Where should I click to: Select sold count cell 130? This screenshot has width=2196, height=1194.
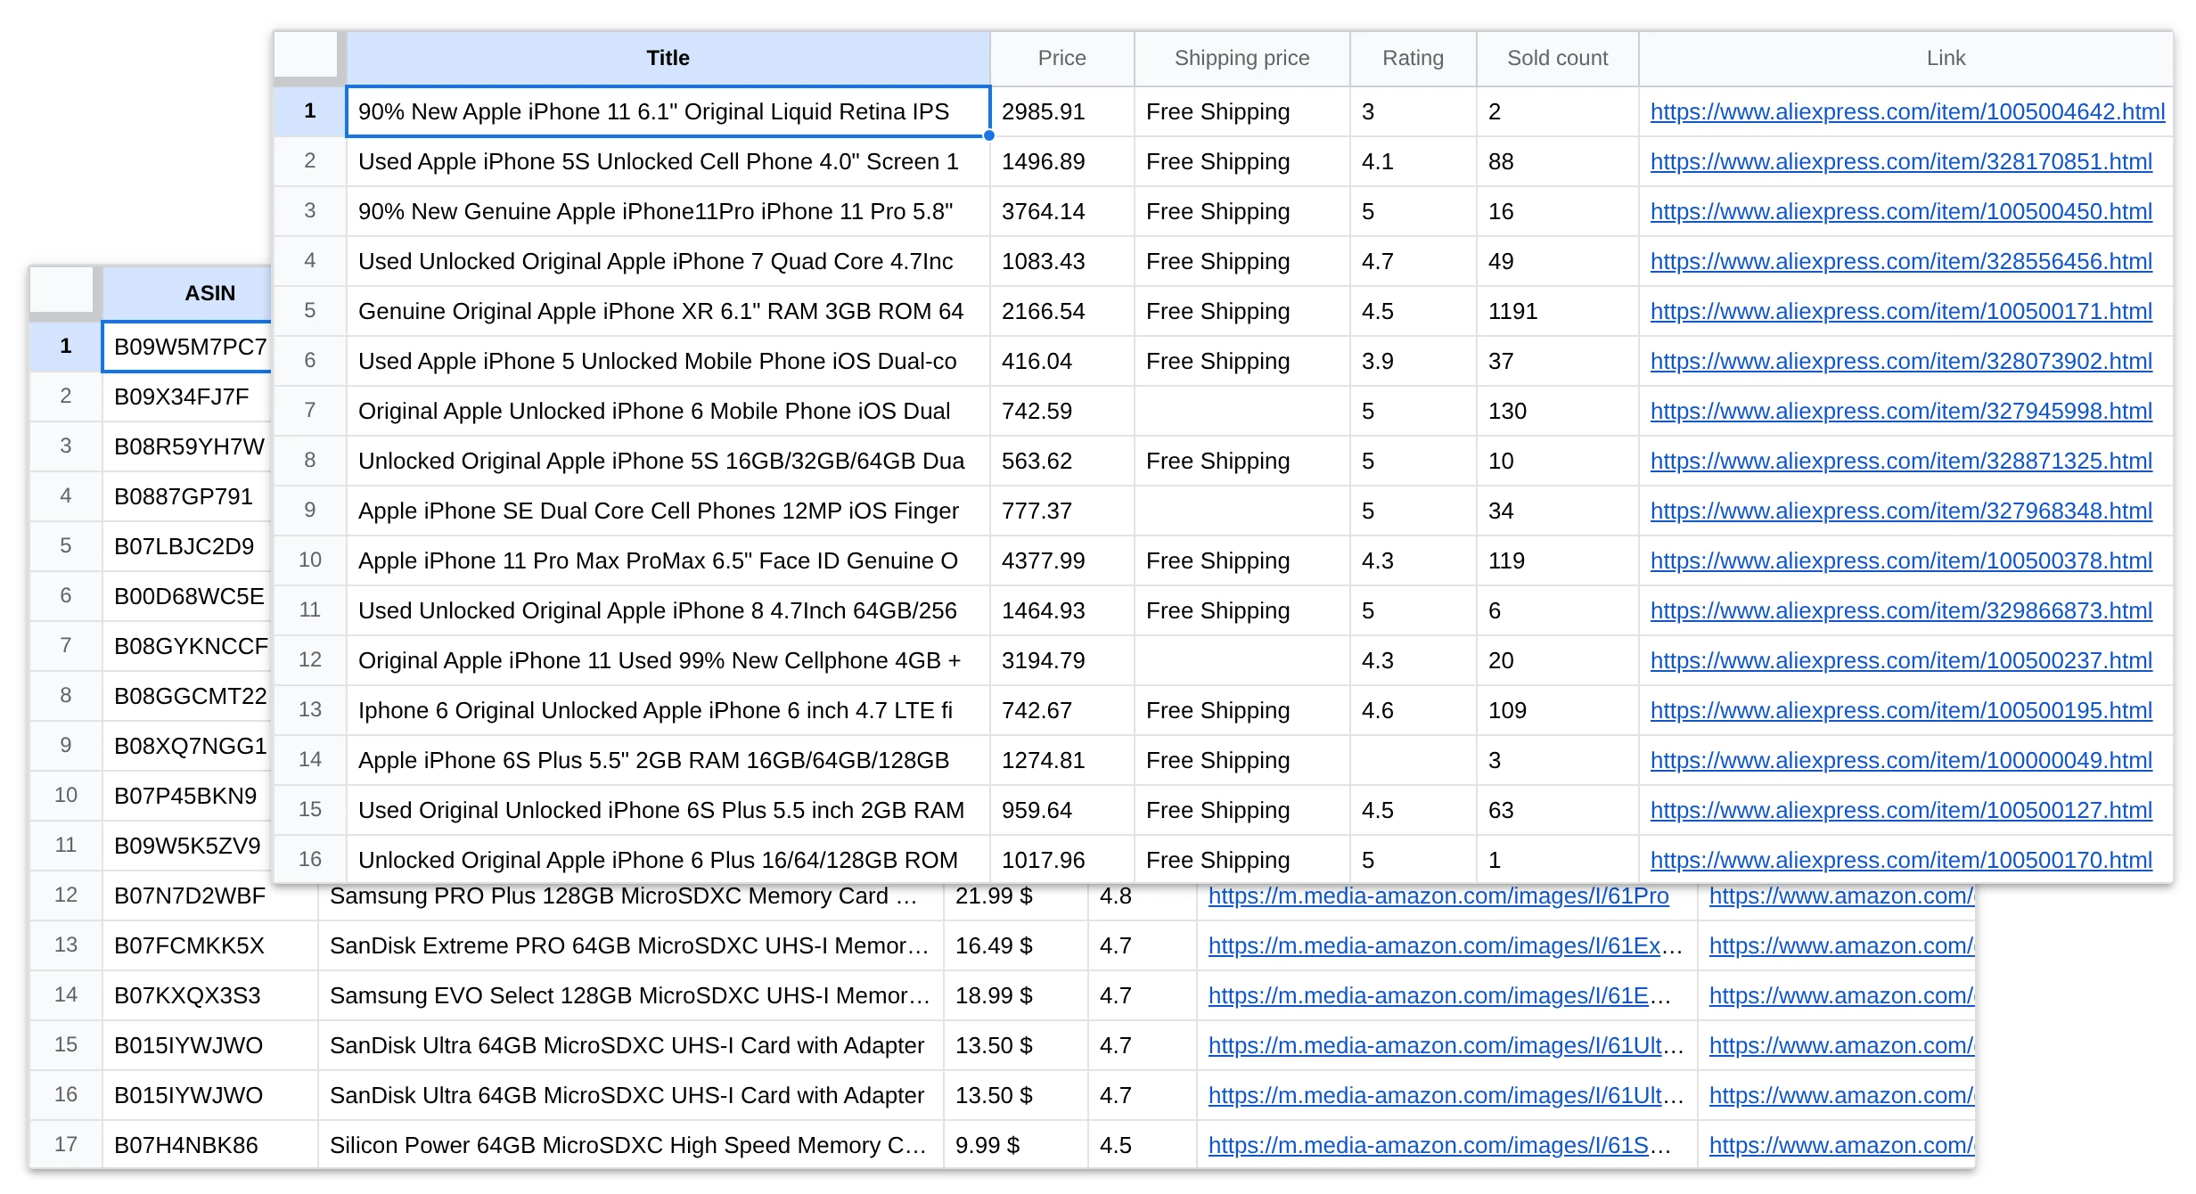1558,411
